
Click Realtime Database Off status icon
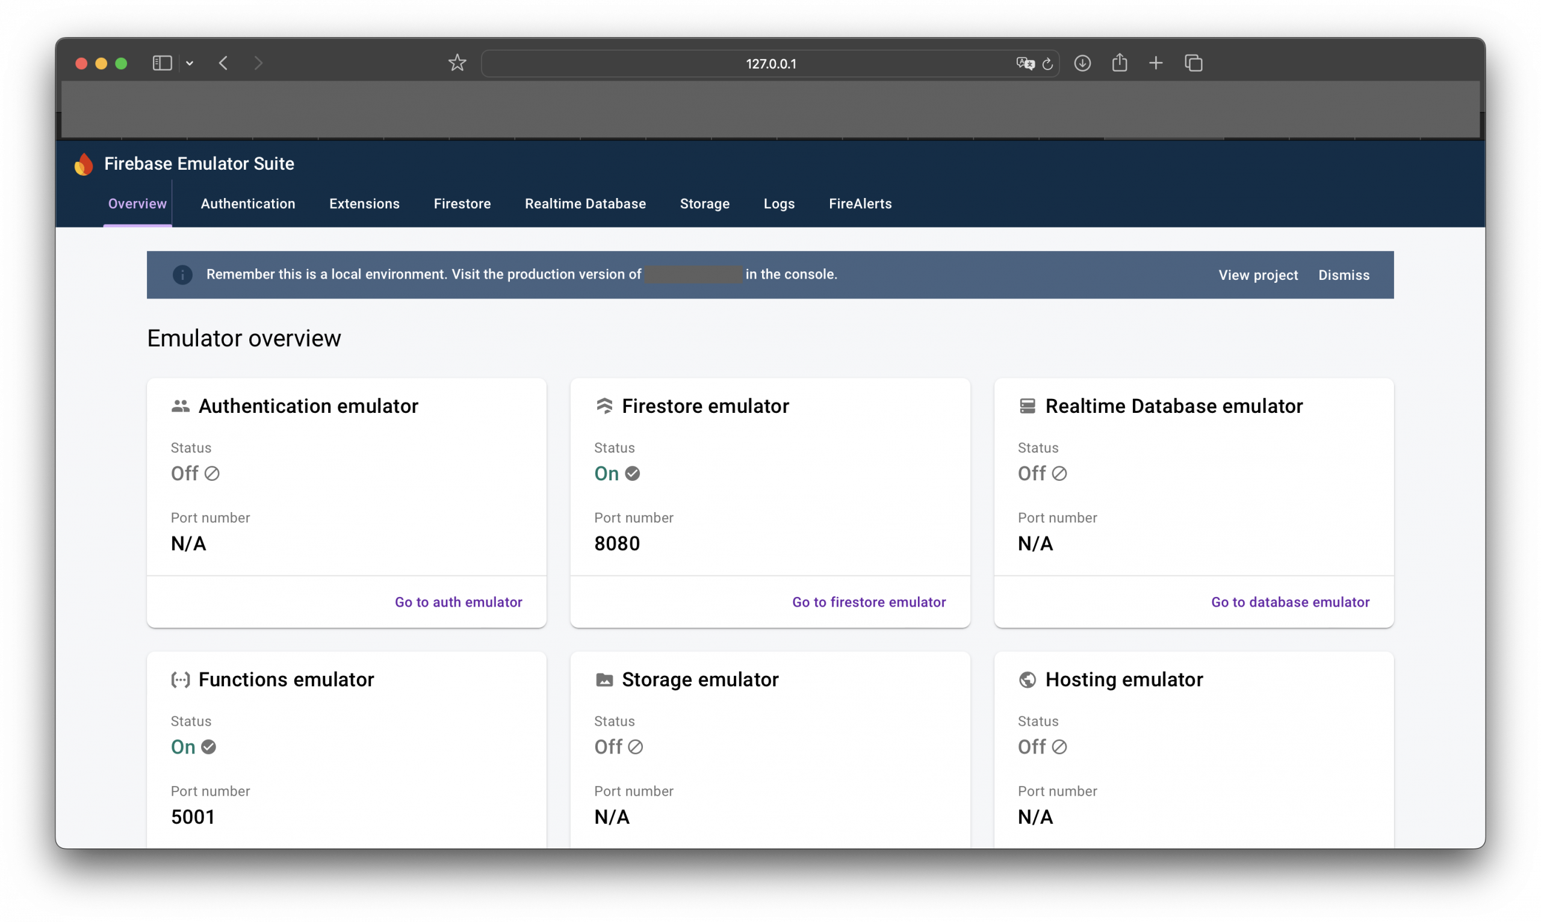[x=1059, y=474]
